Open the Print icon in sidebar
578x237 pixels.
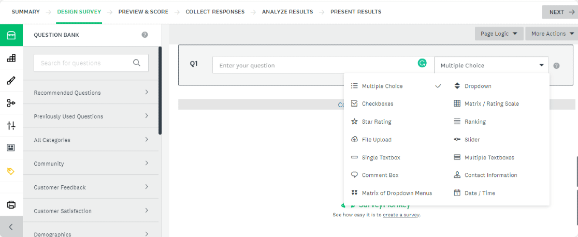coord(11,204)
